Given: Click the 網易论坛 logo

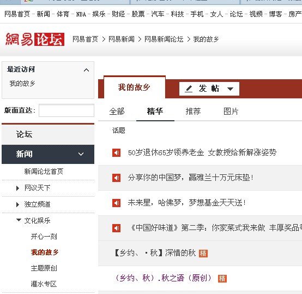Looking at the screenshot, I should (x=35, y=39).
